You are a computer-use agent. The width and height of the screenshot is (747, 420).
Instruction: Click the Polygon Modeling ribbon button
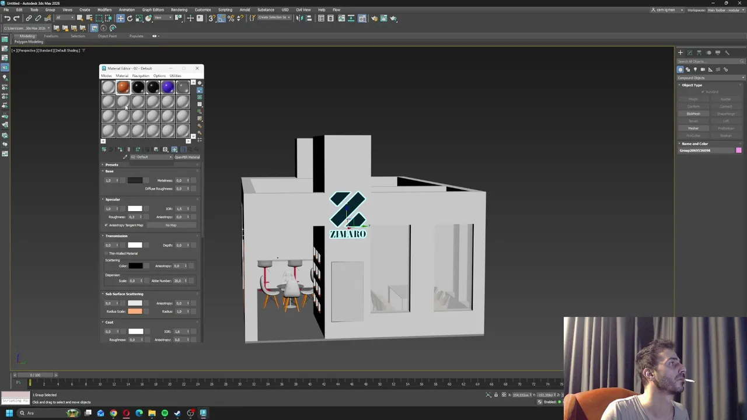click(29, 42)
